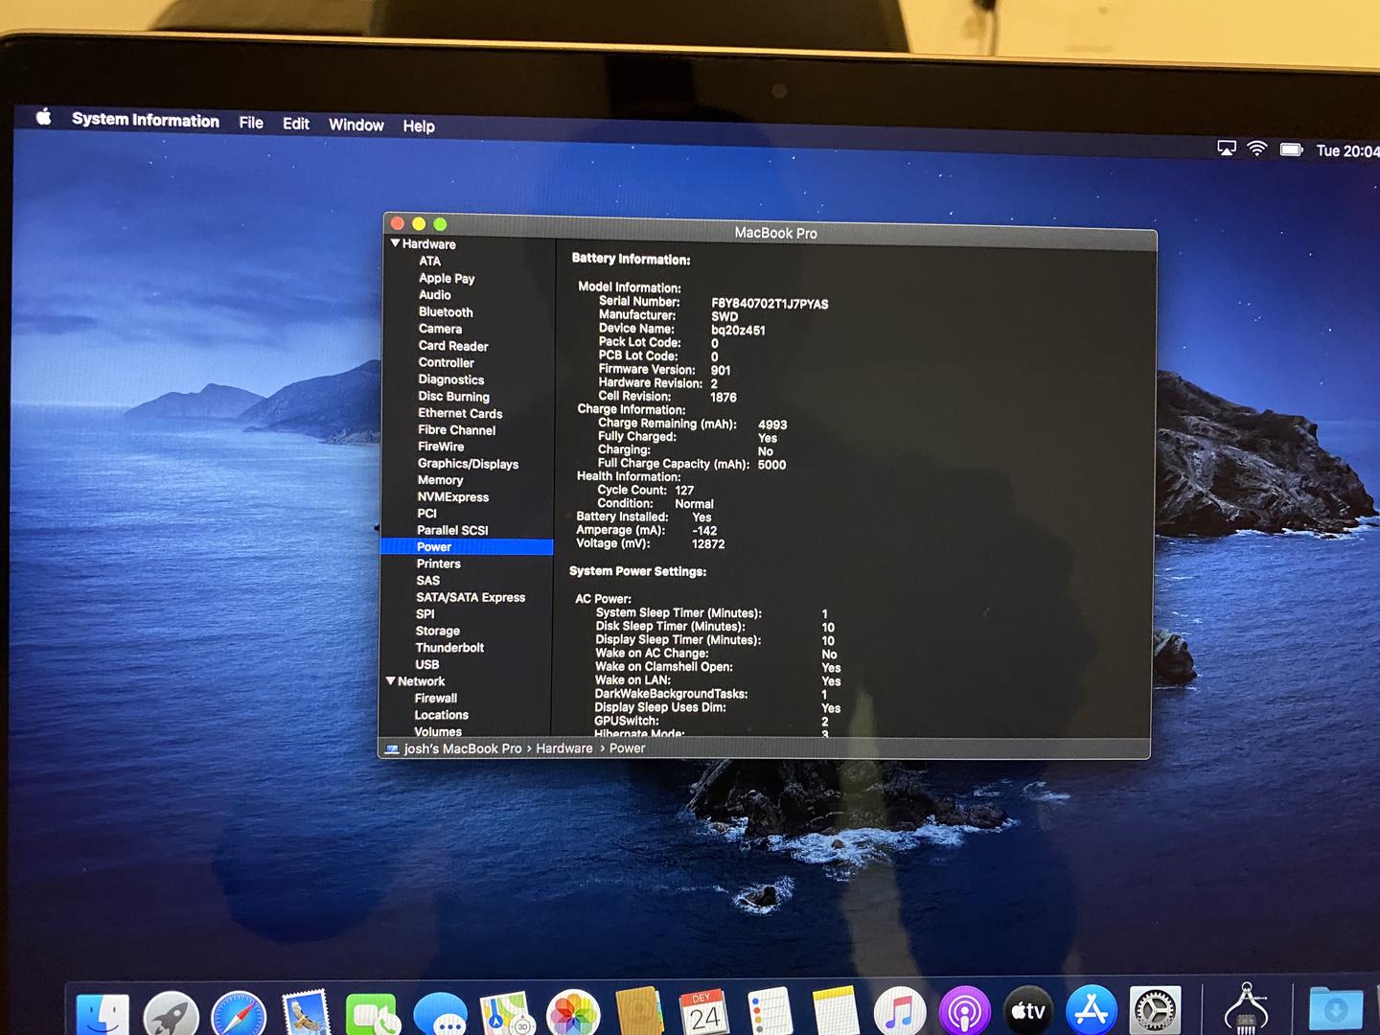Image resolution: width=1380 pixels, height=1035 pixels.
Task: Open Messages speech bubble in Dock
Action: (441, 1014)
